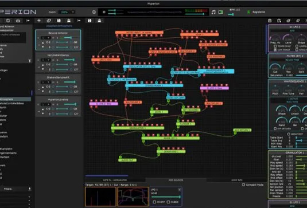This screenshot has width=307, height=208.
Task: Click the music notes icon in header
Action: (x=213, y=12)
